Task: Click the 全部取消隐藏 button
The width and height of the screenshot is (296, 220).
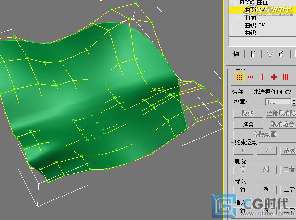Action: 281,114
